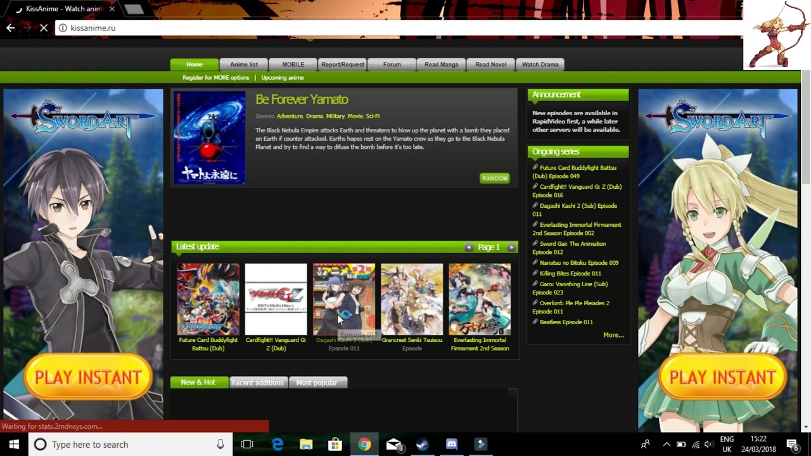Go to the Forum tab
This screenshot has width=811, height=456.
coord(392,65)
